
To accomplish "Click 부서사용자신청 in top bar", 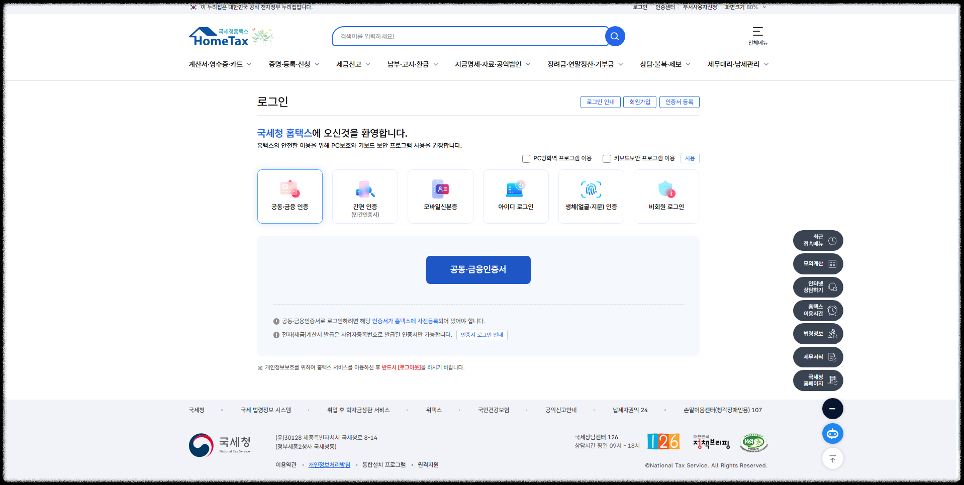I will (x=700, y=7).
